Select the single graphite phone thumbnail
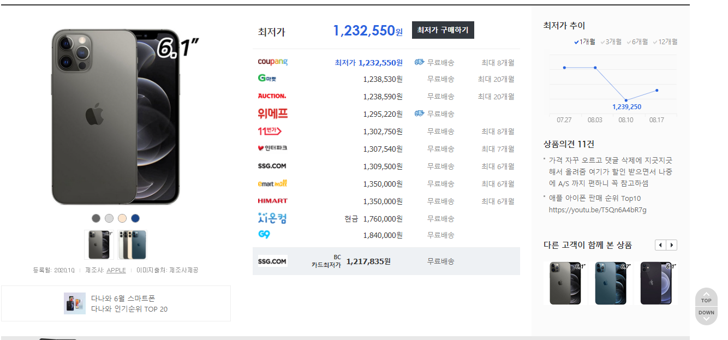The height and width of the screenshot is (340, 728). 100,244
